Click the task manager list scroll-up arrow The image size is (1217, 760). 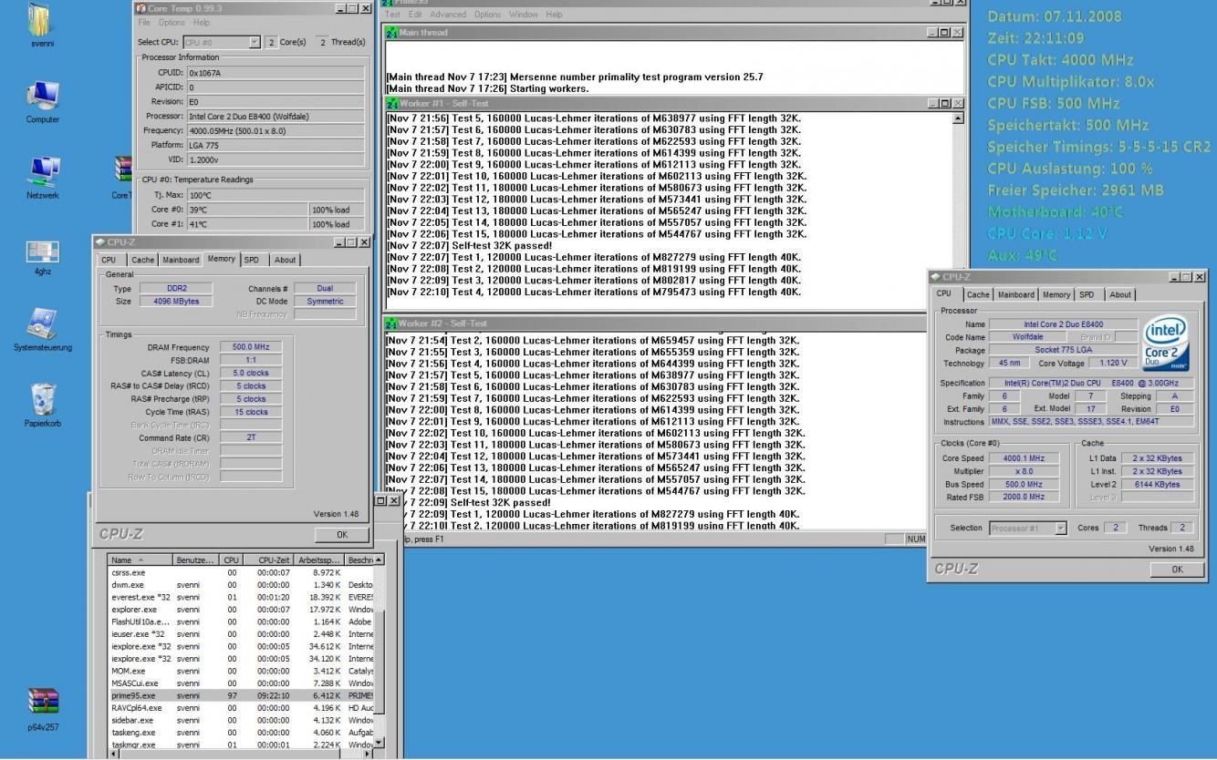(380, 559)
